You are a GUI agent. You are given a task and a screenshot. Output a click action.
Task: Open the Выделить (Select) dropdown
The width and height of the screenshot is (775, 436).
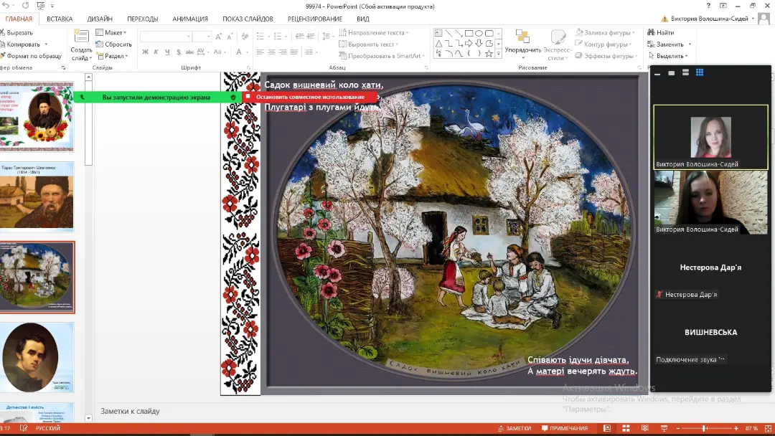(672, 56)
